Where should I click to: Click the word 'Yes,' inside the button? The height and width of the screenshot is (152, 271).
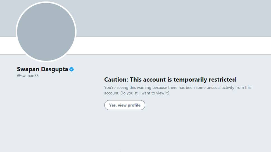(x=113, y=105)
